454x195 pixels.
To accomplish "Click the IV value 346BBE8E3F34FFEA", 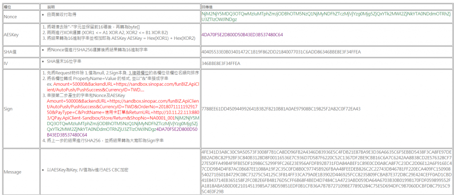I will pyautogui.click(x=221, y=64).
